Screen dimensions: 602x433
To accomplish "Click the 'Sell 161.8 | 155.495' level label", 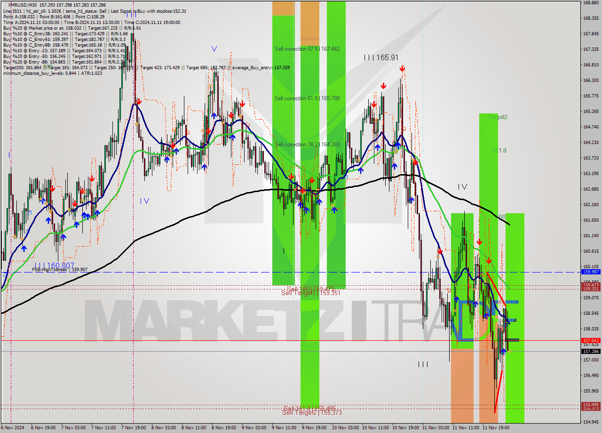I will point(309,408).
